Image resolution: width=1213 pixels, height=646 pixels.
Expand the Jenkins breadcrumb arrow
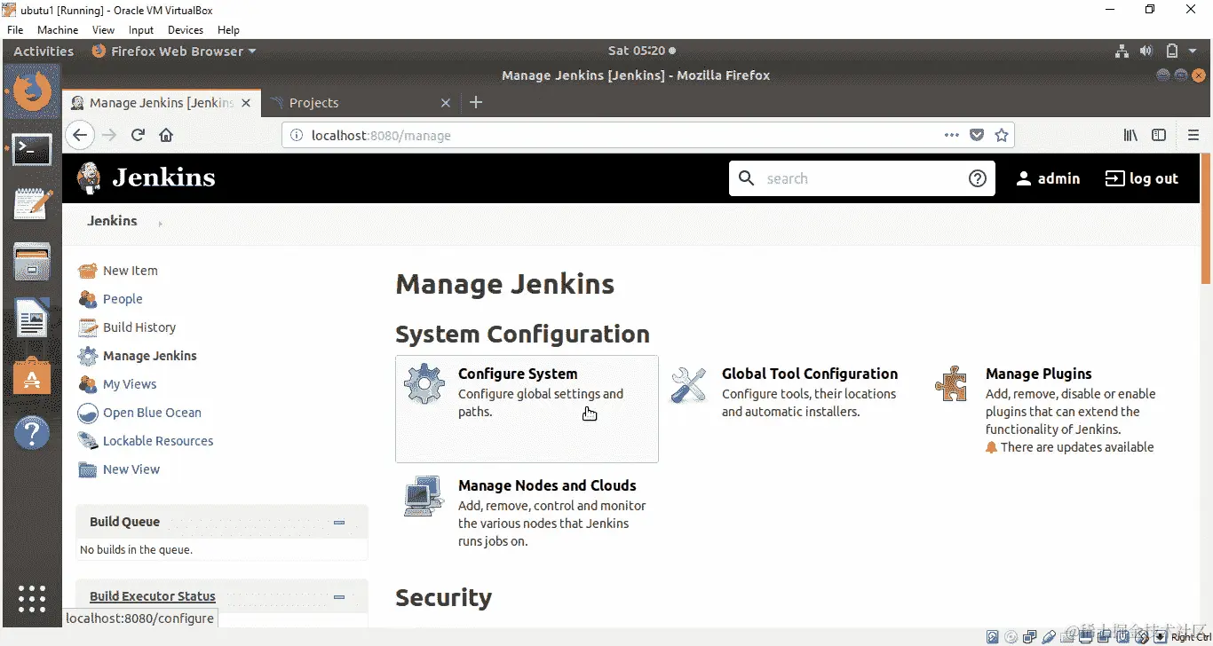(x=160, y=224)
